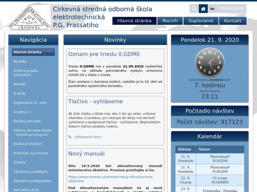
Task: Download the Vyhlasenie.docx attachment
Action: tap(88, 137)
